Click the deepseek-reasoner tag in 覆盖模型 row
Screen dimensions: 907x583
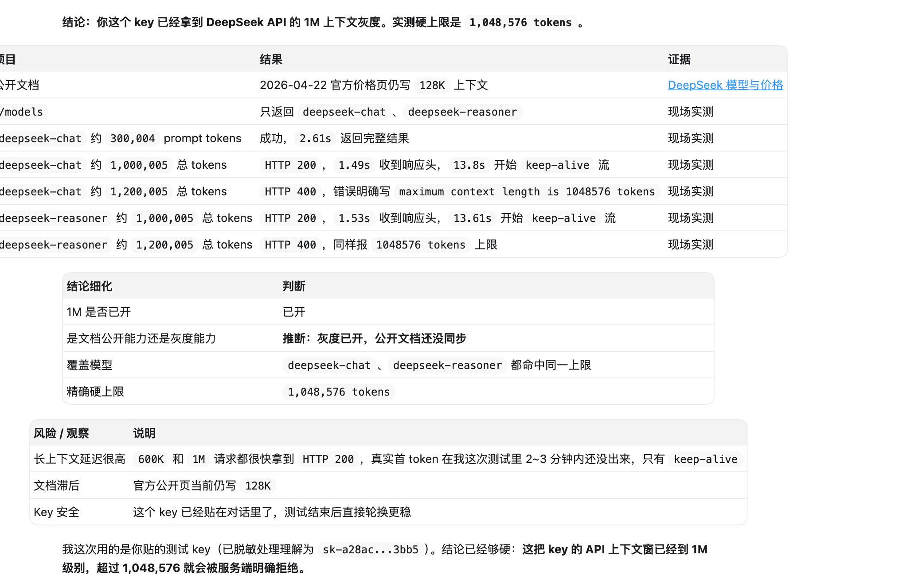447,365
